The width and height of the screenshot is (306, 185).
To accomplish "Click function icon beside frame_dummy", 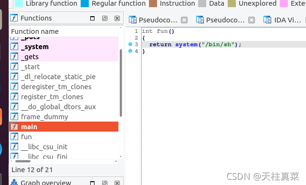I will 14,117.
